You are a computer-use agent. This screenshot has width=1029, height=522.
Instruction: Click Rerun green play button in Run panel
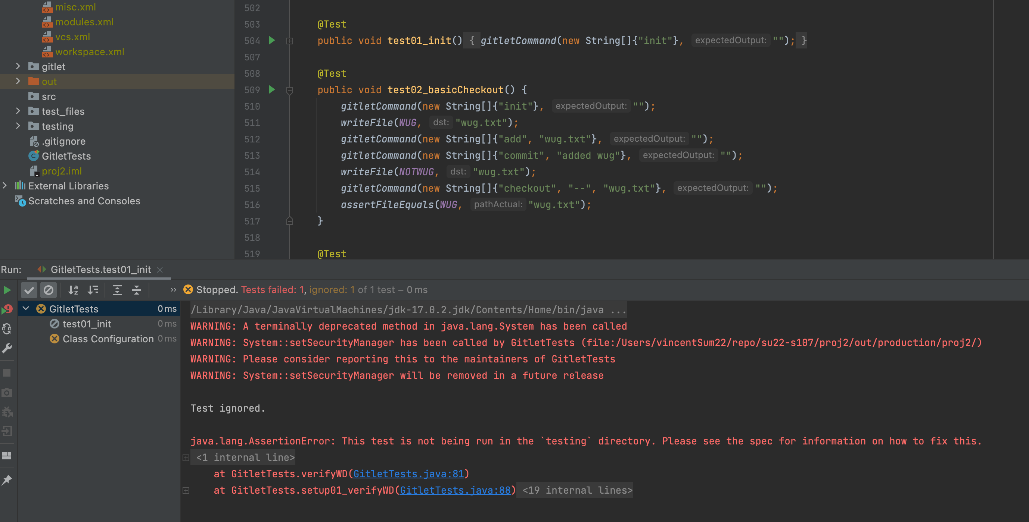7,290
